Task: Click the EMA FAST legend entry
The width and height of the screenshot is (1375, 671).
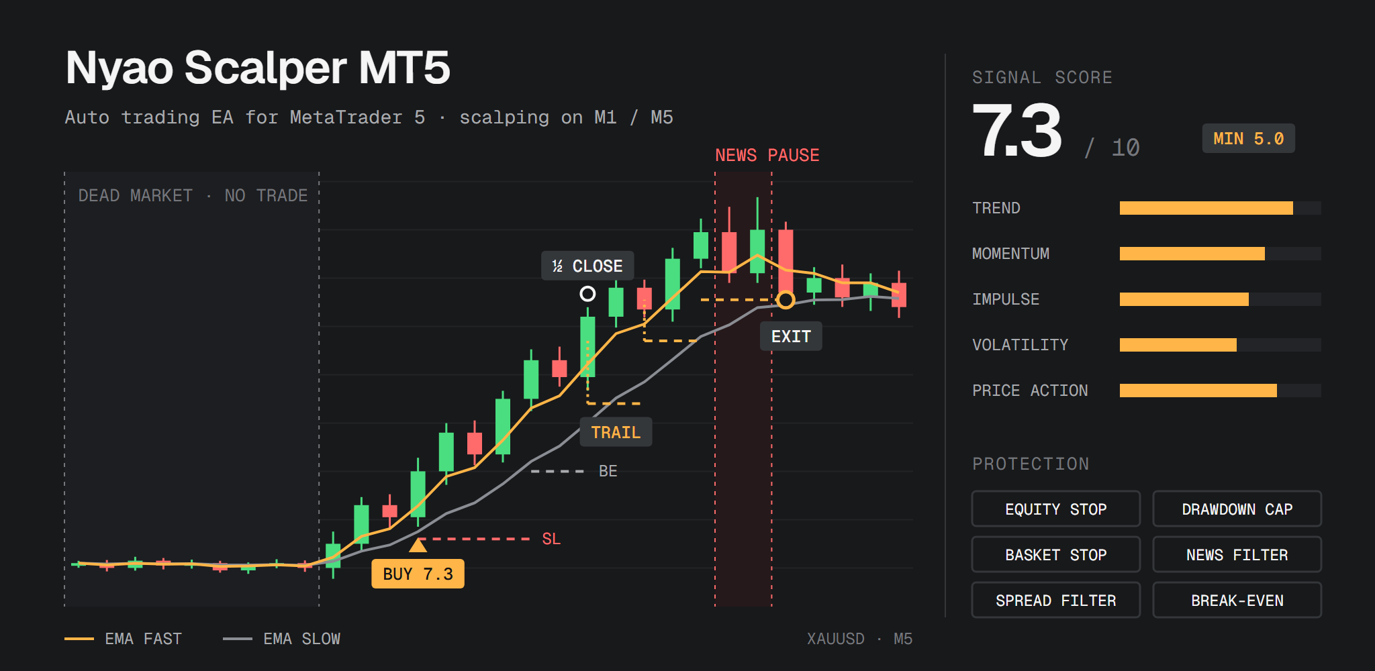Action: pyautogui.click(x=124, y=639)
